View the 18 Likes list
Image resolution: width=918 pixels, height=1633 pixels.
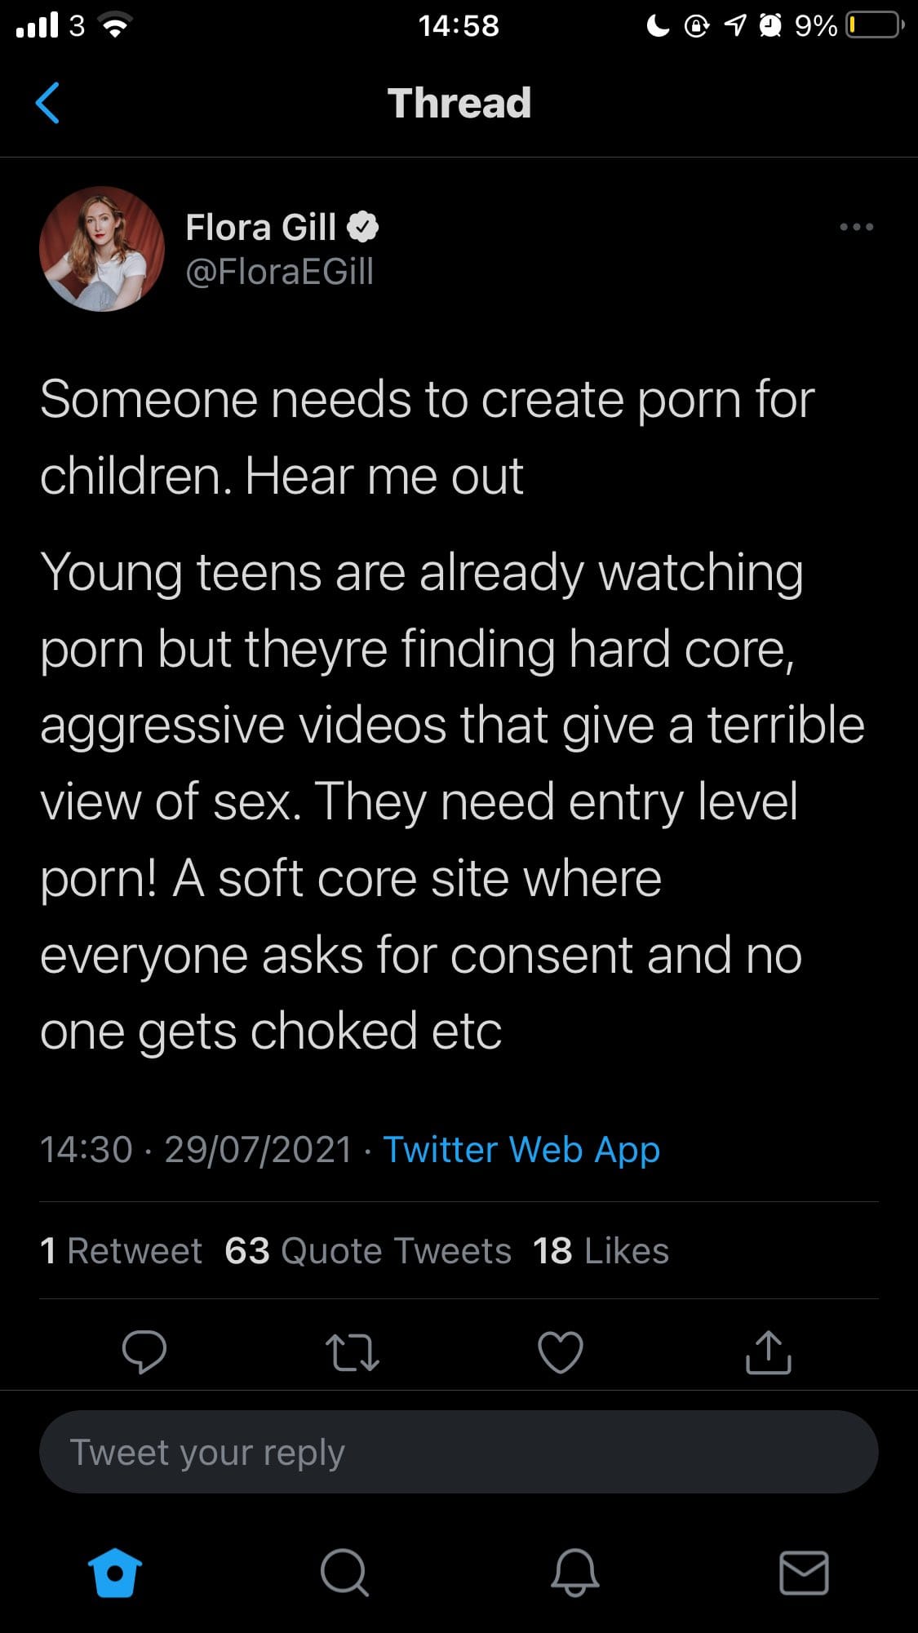pyautogui.click(x=601, y=1250)
